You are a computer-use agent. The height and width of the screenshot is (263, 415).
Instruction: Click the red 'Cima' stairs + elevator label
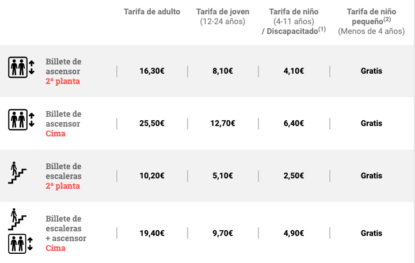click(55, 248)
